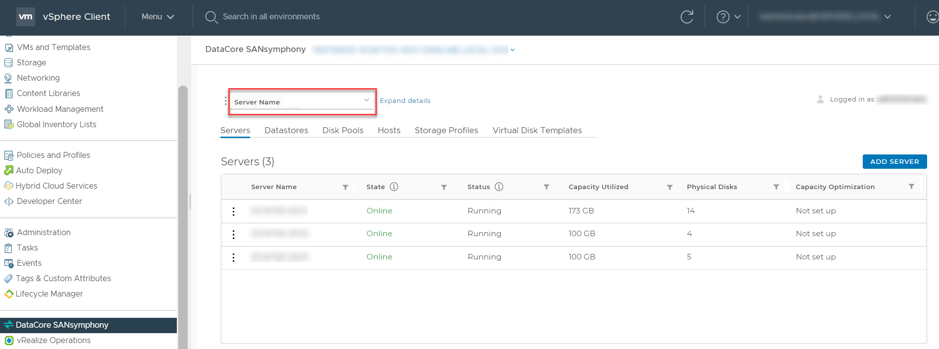The width and height of the screenshot is (939, 349).
Task: Open the server selector three-dot menu
Action: (225, 100)
